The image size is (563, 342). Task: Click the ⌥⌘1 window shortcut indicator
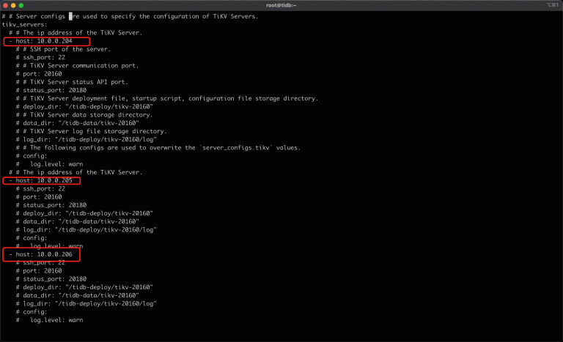coord(552,4)
